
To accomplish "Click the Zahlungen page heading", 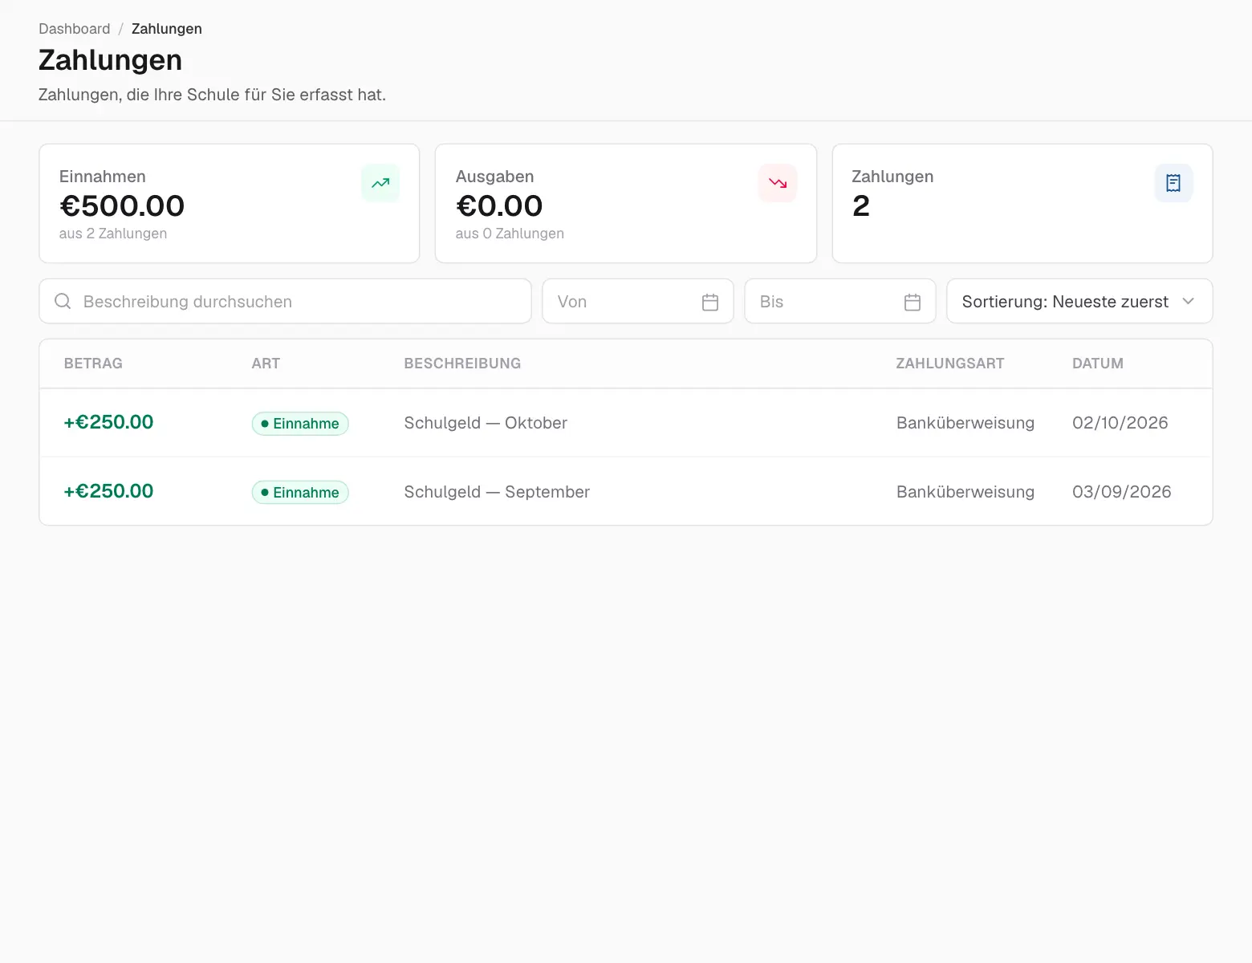I will (111, 60).
